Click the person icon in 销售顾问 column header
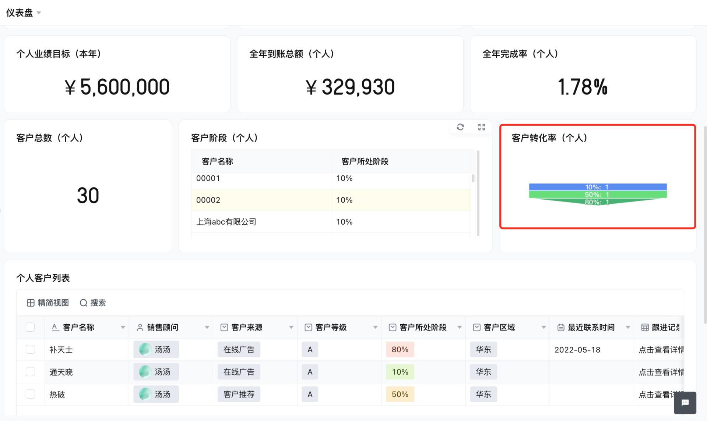 140,327
